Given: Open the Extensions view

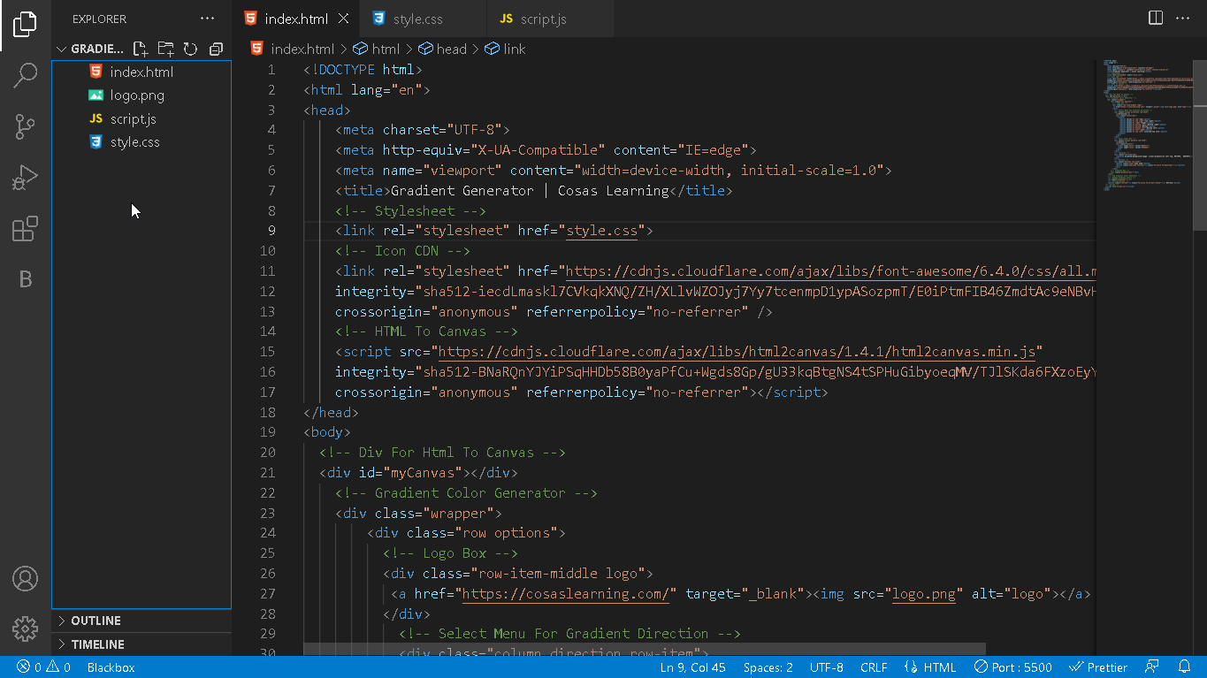Looking at the screenshot, I should pyautogui.click(x=26, y=229).
